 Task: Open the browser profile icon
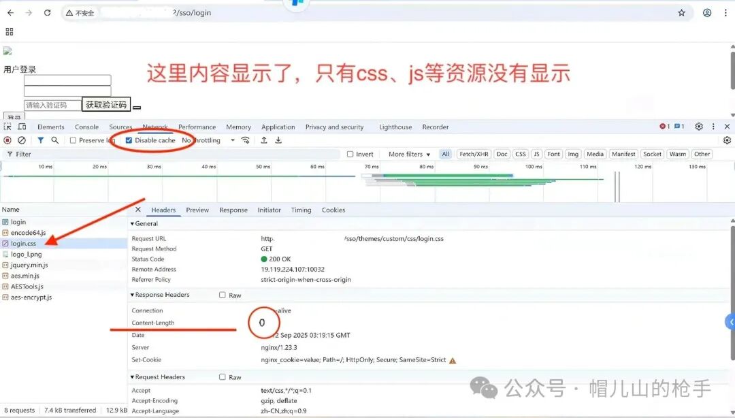point(707,13)
